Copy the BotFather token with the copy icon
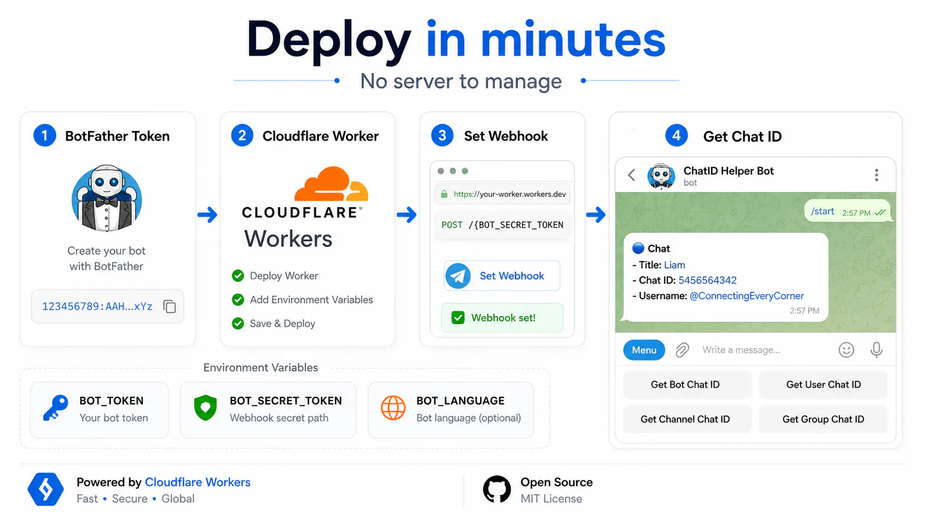927x522 pixels. (x=170, y=306)
